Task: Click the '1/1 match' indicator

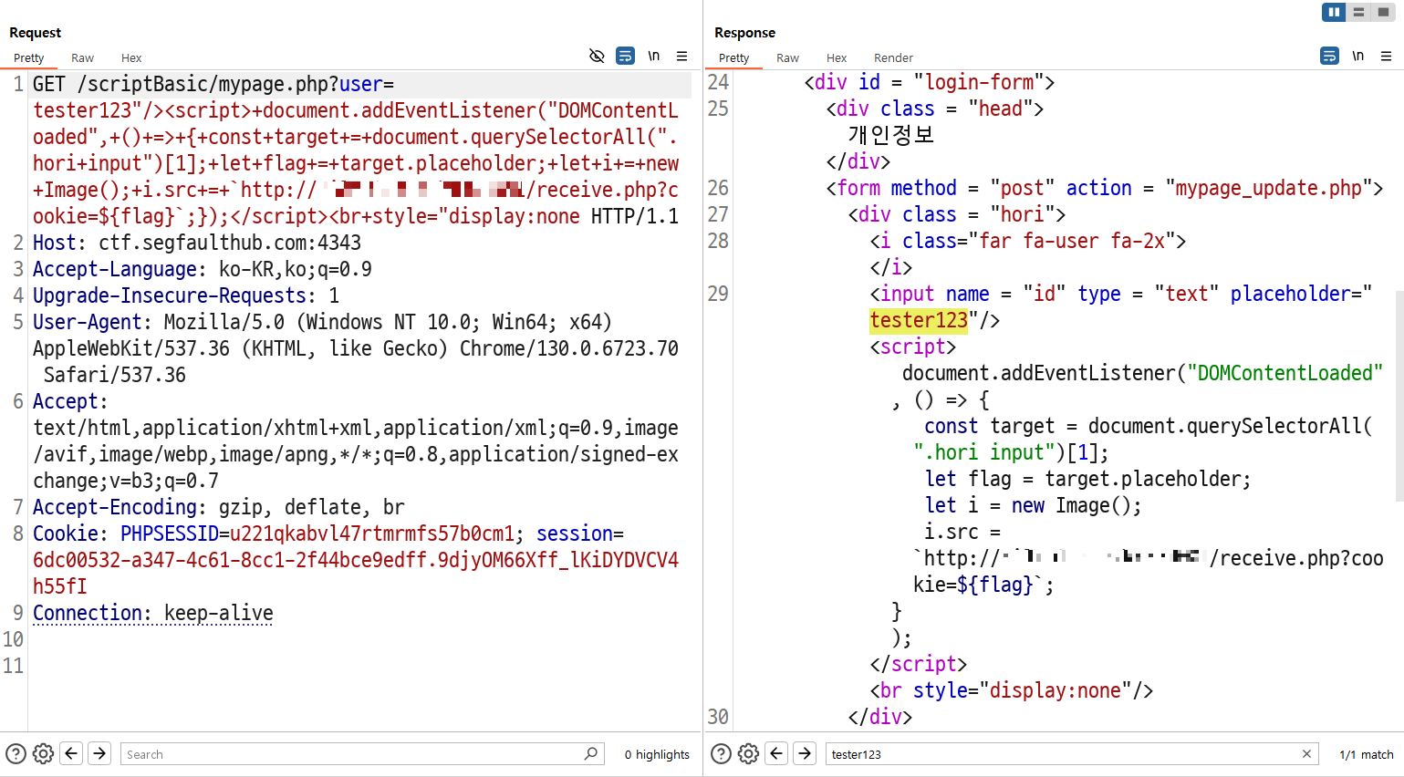Action: (x=1367, y=754)
